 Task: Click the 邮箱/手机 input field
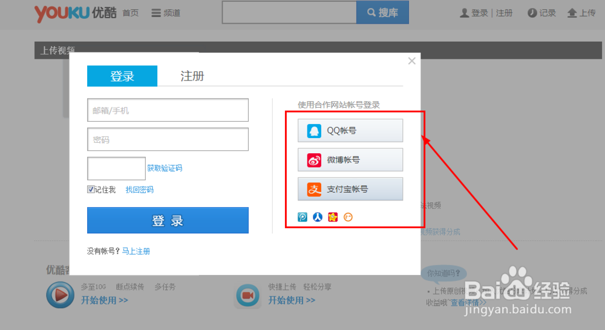pos(168,110)
